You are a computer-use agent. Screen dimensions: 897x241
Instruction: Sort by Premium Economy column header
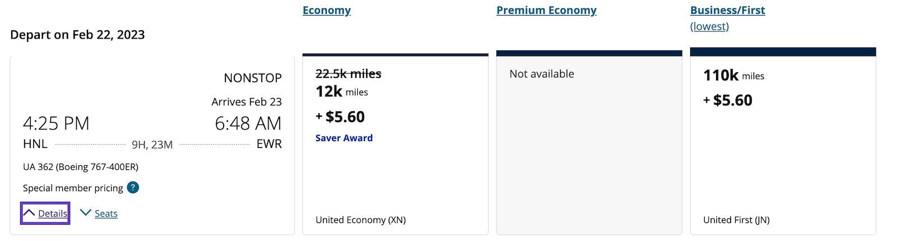tap(547, 10)
